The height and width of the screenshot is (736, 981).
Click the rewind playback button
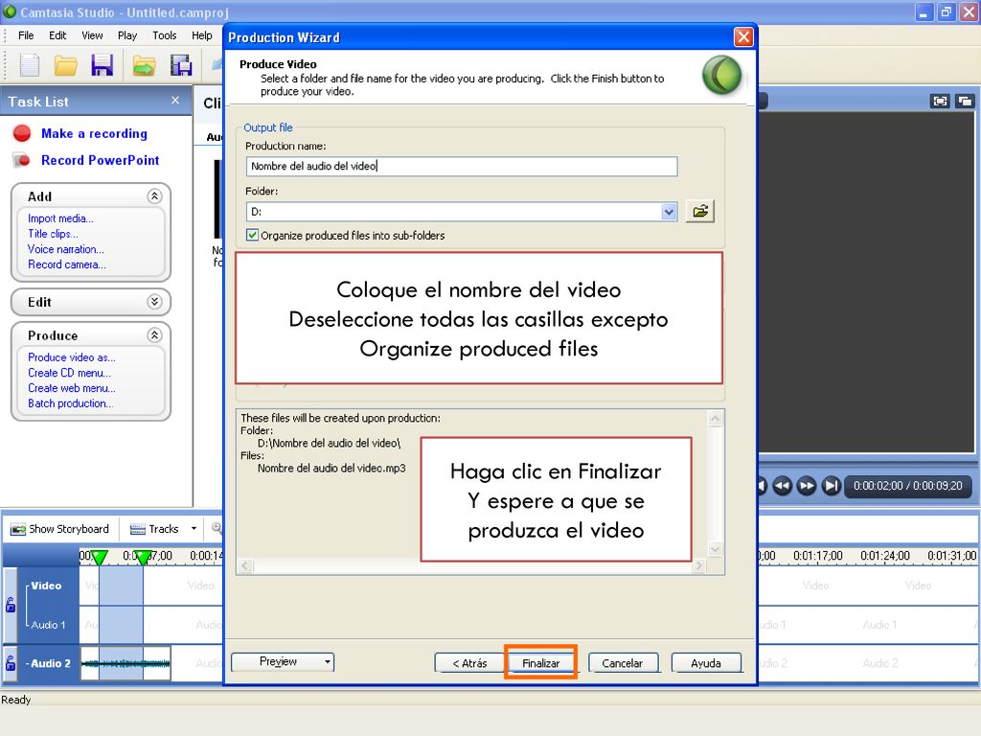[x=782, y=486]
